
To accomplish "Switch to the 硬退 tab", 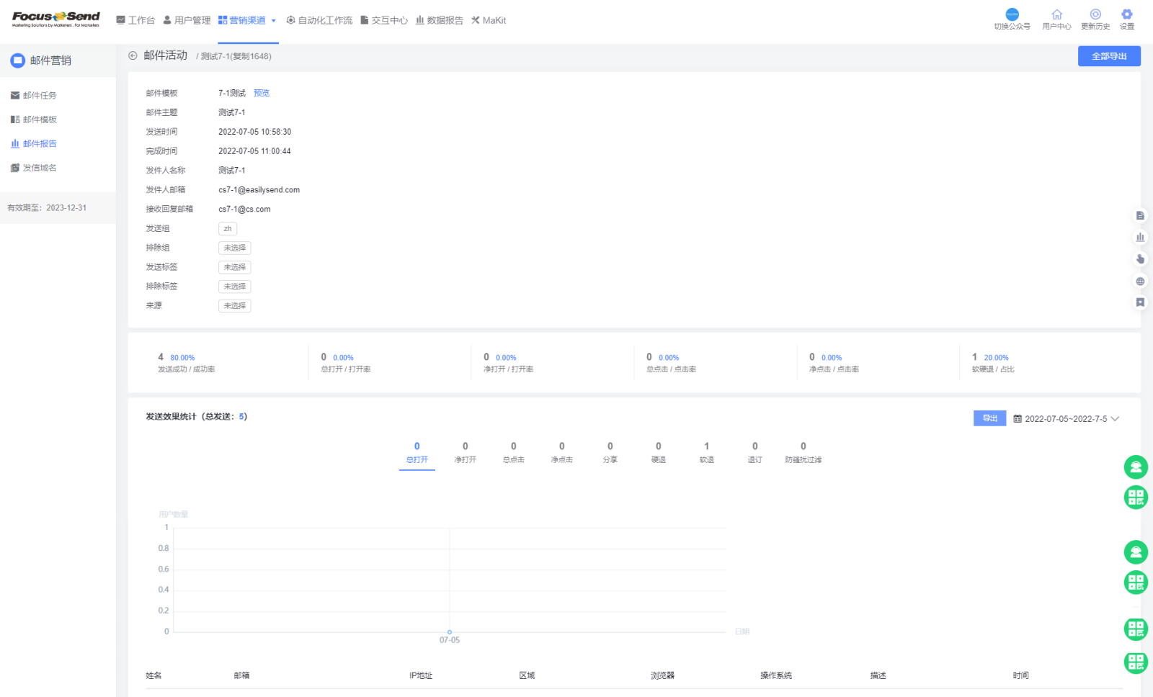I will (659, 453).
